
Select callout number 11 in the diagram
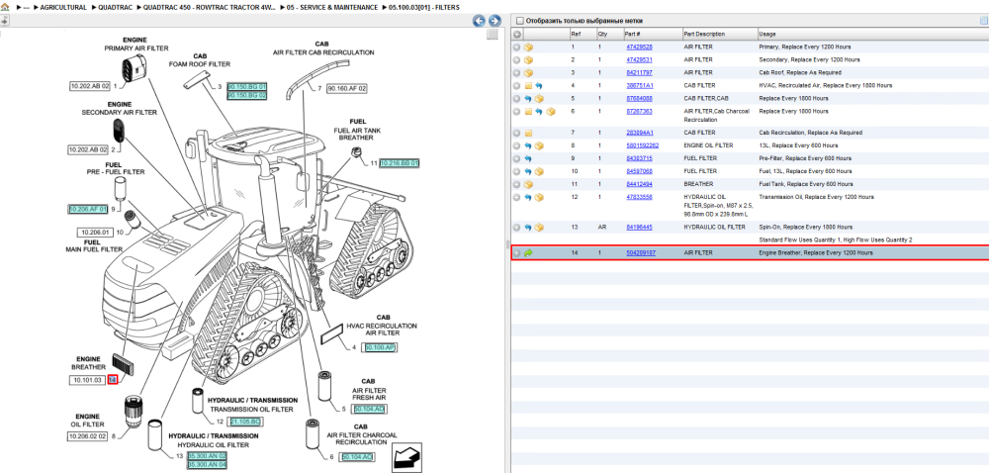click(x=374, y=162)
